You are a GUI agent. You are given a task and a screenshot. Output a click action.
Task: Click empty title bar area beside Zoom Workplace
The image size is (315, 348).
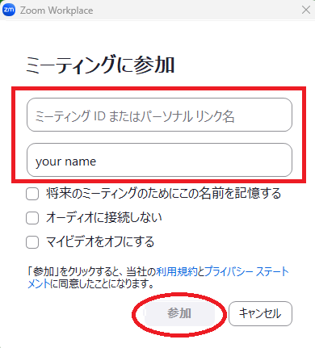196,10
